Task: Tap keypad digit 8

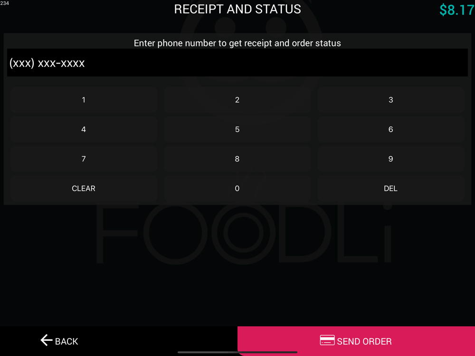Action: tap(237, 159)
